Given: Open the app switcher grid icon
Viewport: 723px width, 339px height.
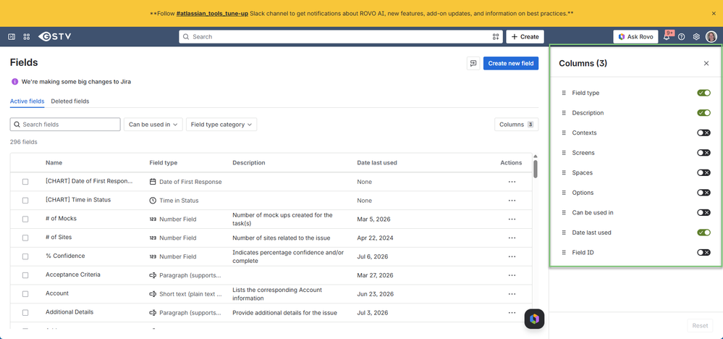Looking at the screenshot, I should point(26,36).
